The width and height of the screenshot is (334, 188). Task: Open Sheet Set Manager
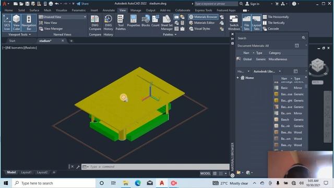tap(166, 22)
